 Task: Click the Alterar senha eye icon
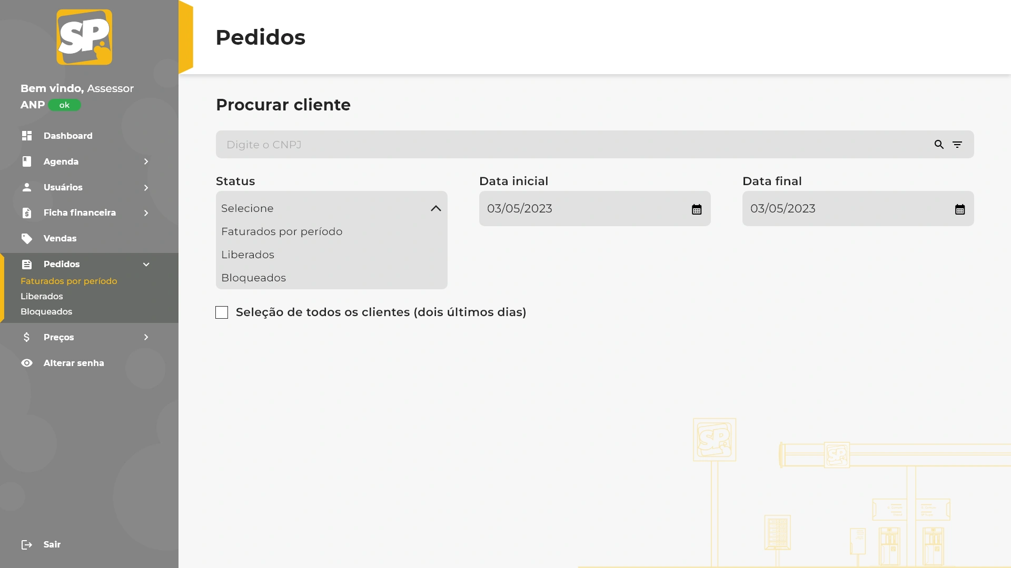(27, 363)
